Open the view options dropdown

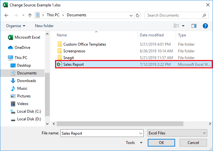[183, 26]
